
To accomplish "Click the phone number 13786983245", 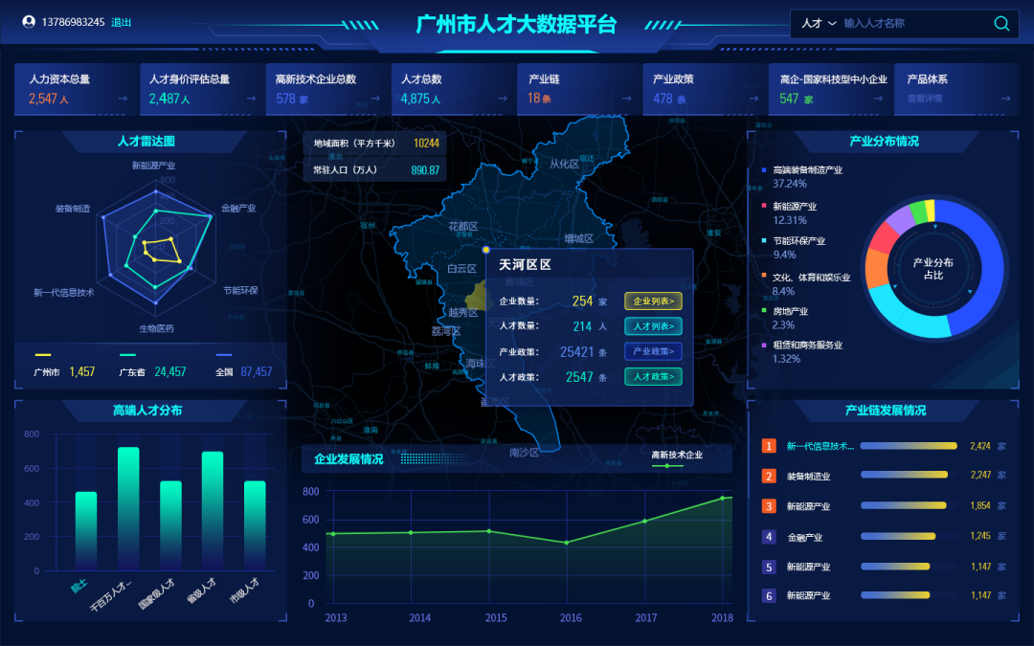I will pyautogui.click(x=73, y=22).
